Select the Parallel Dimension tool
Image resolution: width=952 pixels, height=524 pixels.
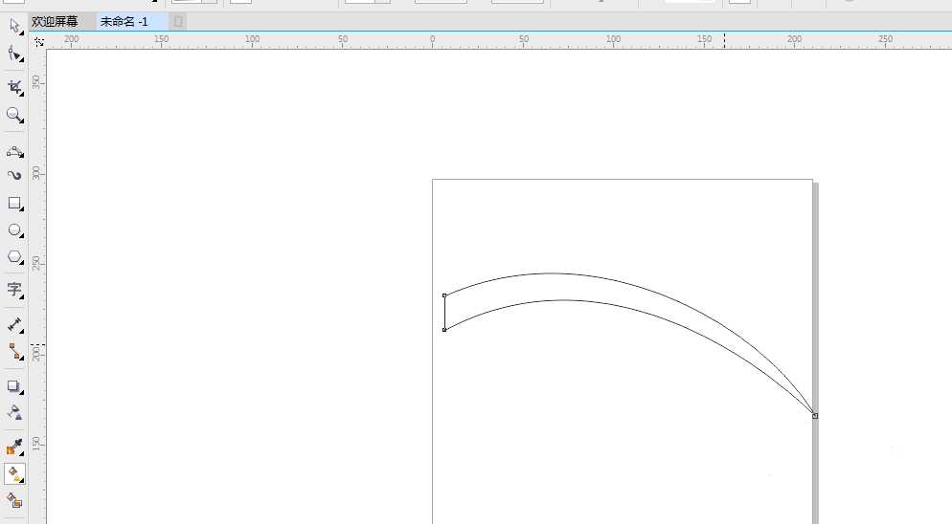(14, 325)
